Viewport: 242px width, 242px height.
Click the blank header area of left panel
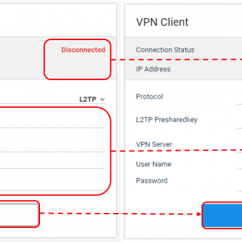pos(58,21)
